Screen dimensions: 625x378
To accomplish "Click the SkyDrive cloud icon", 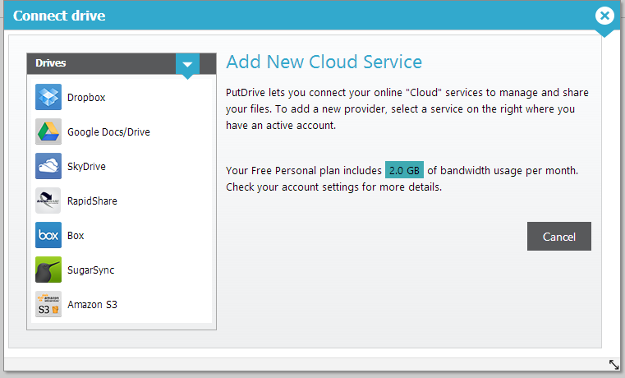I will [x=48, y=166].
